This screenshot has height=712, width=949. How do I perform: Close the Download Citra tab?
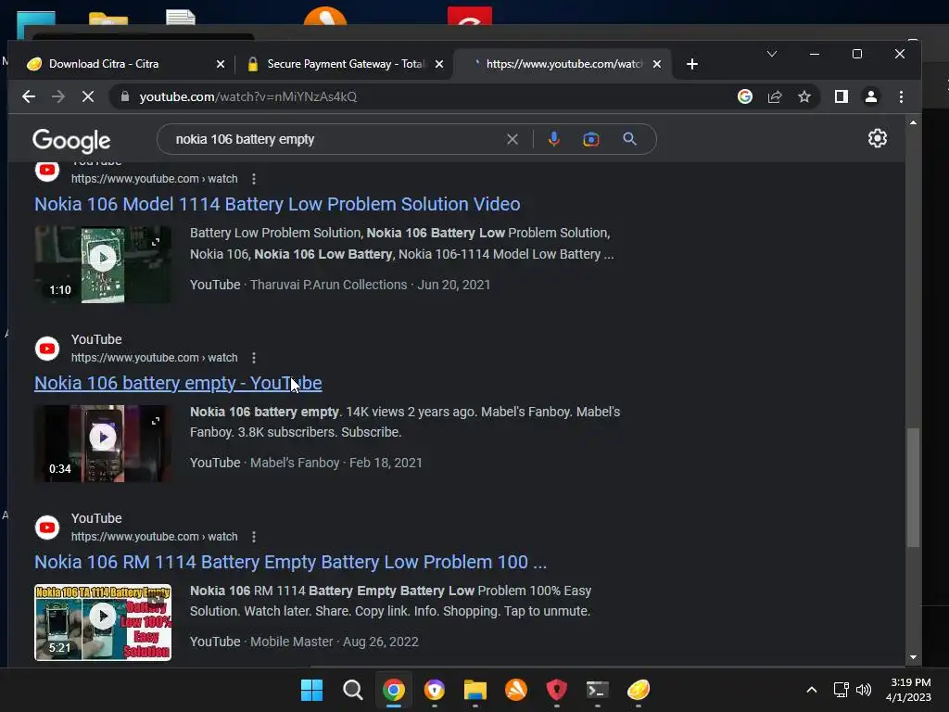(221, 64)
